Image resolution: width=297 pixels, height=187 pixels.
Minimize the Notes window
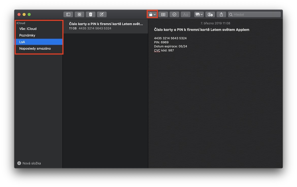coord(24,14)
